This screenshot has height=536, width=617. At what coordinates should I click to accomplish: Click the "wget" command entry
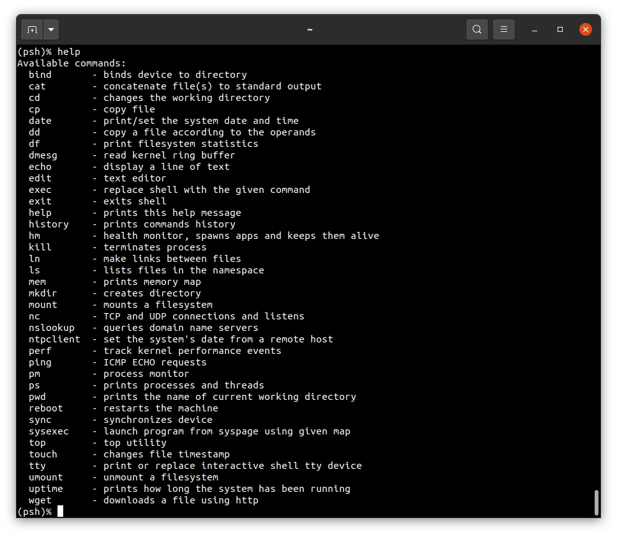pyautogui.click(x=40, y=500)
